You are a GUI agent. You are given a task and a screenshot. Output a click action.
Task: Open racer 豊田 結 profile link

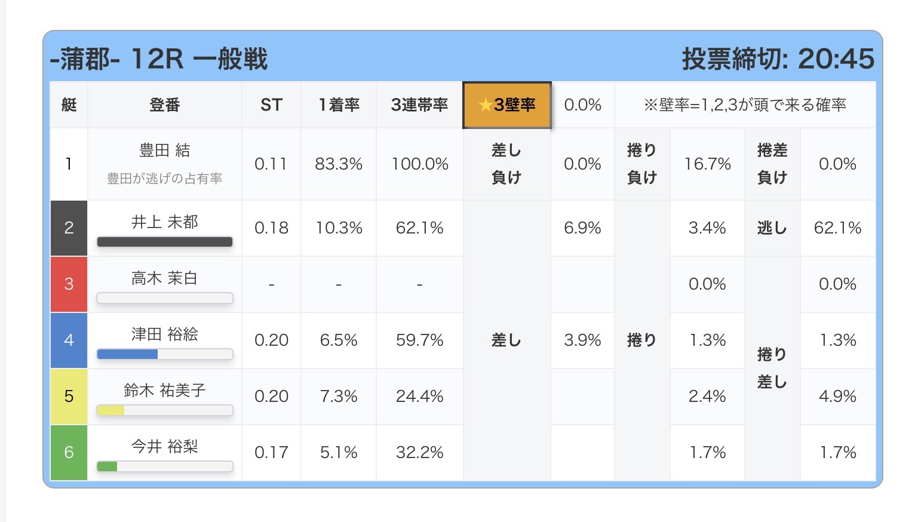(x=164, y=151)
